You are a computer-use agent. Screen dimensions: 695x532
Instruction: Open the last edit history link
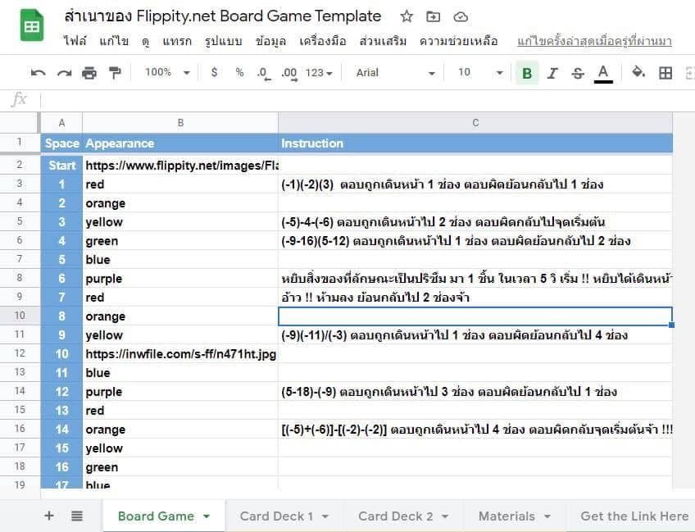point(594,41)
